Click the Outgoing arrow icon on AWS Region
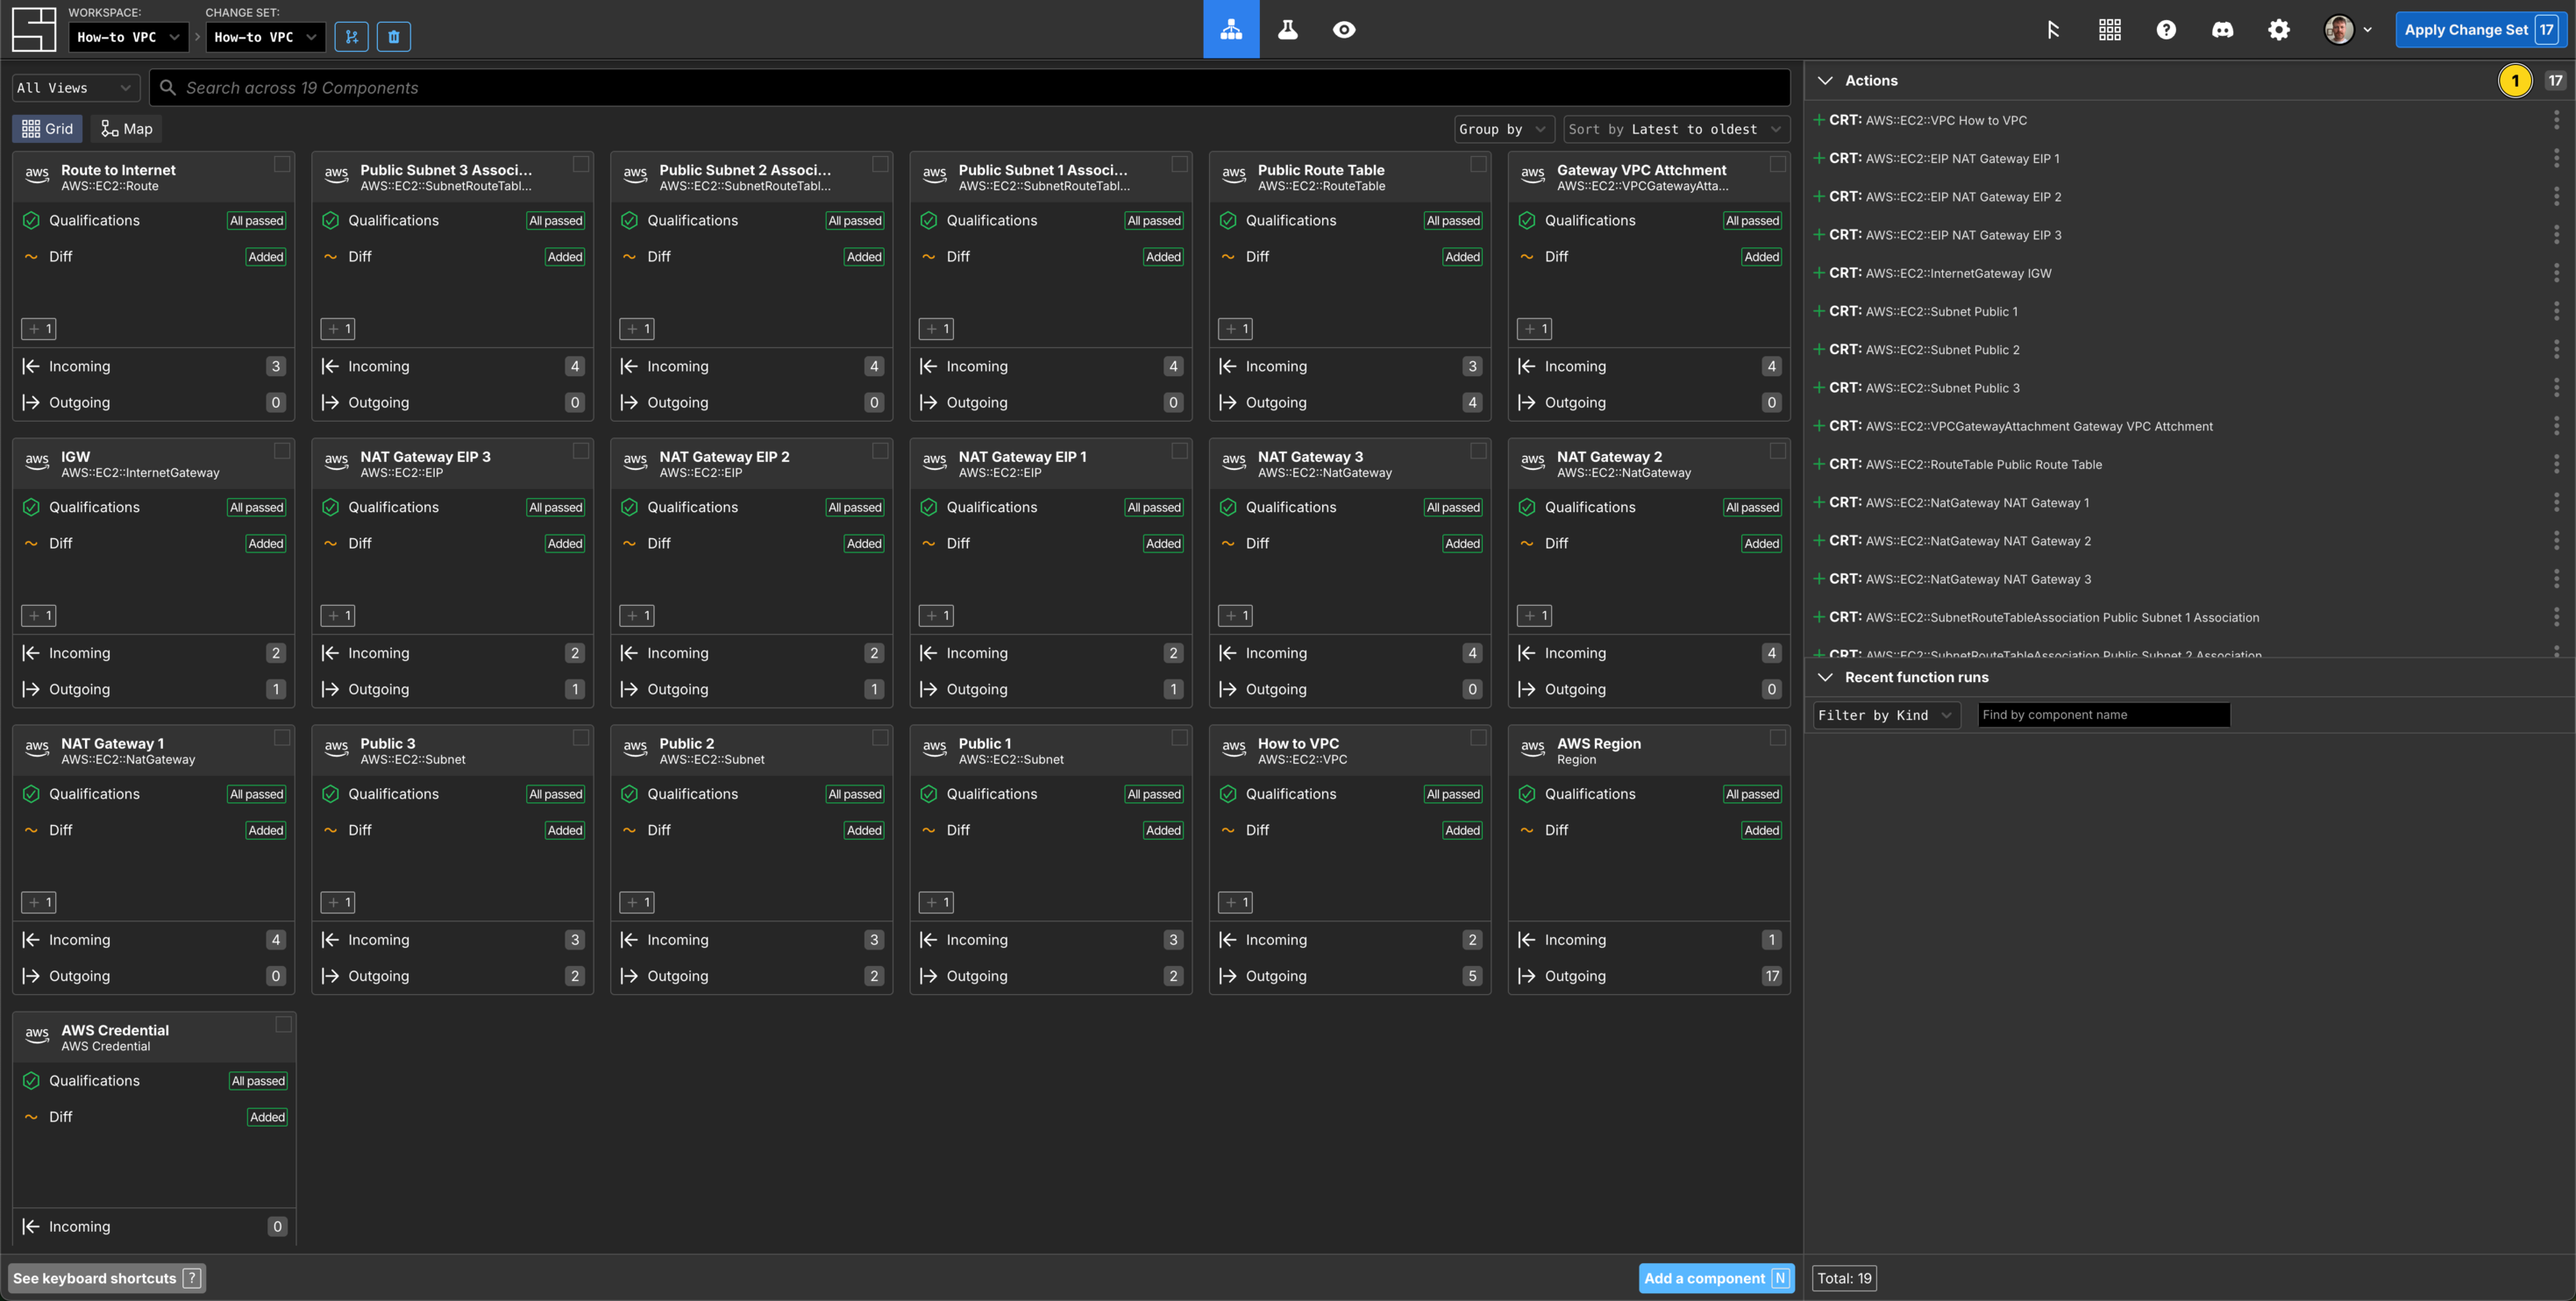 [1527, 977]
